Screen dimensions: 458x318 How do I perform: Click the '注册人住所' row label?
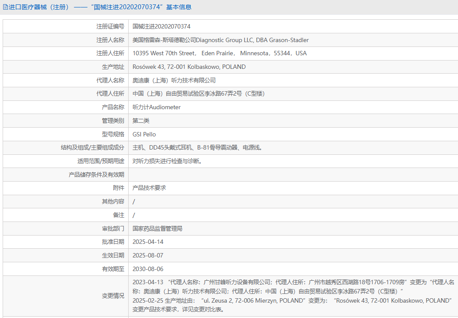point(110,54)
